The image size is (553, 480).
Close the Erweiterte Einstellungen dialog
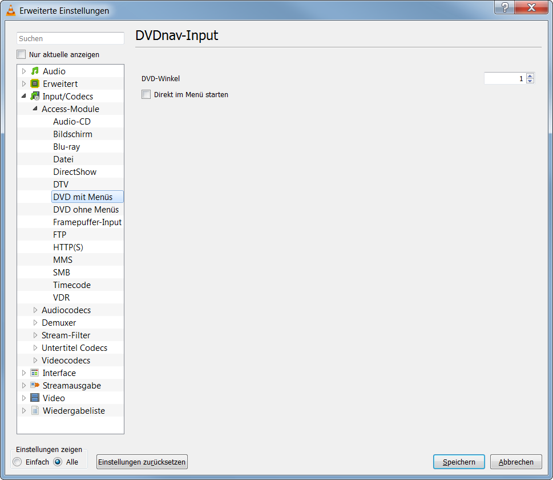click(531, 7)
